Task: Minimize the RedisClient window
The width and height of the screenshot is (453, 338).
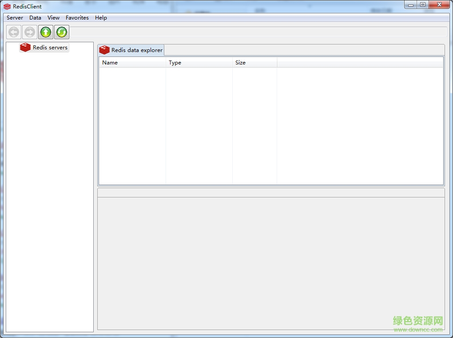Action: pos(411,5)
